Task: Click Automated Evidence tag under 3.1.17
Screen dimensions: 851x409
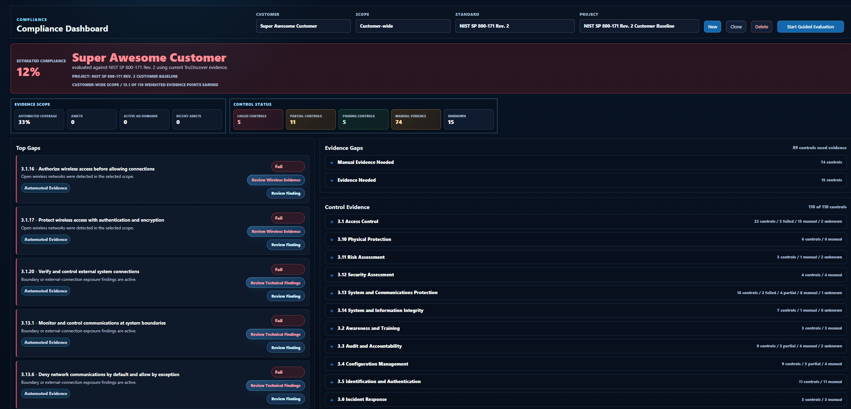Action: pos(46,240)
